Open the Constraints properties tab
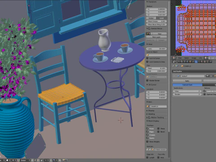 click(193, 62)
